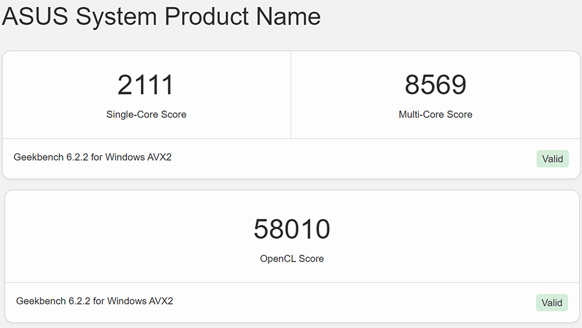This screenshot has width=582, height=328.
Task: Click the Valid badge in CPU card
Action: point(552,158)
